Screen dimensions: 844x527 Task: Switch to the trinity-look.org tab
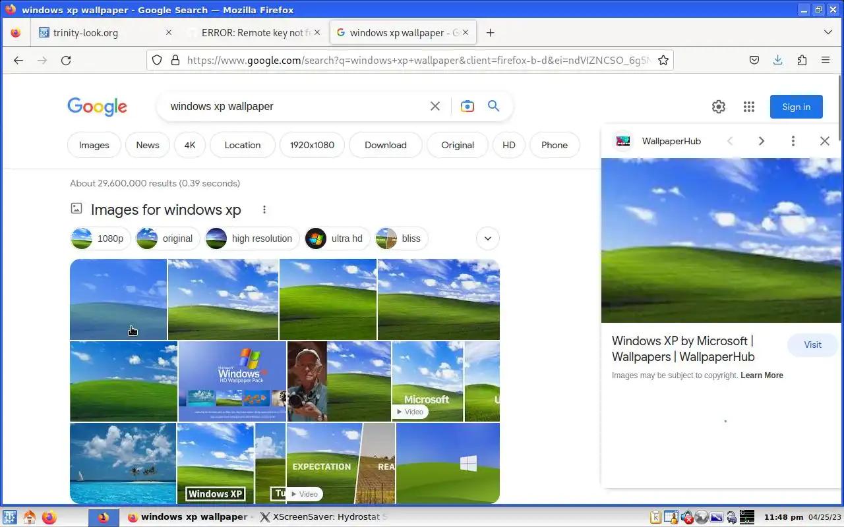[104, 32]
